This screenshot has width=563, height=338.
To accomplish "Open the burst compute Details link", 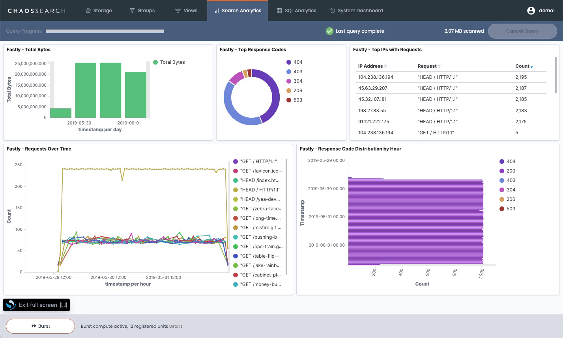I will (176, 326).
